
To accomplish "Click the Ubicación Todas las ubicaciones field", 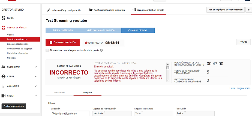I will [x=70, y=114].
